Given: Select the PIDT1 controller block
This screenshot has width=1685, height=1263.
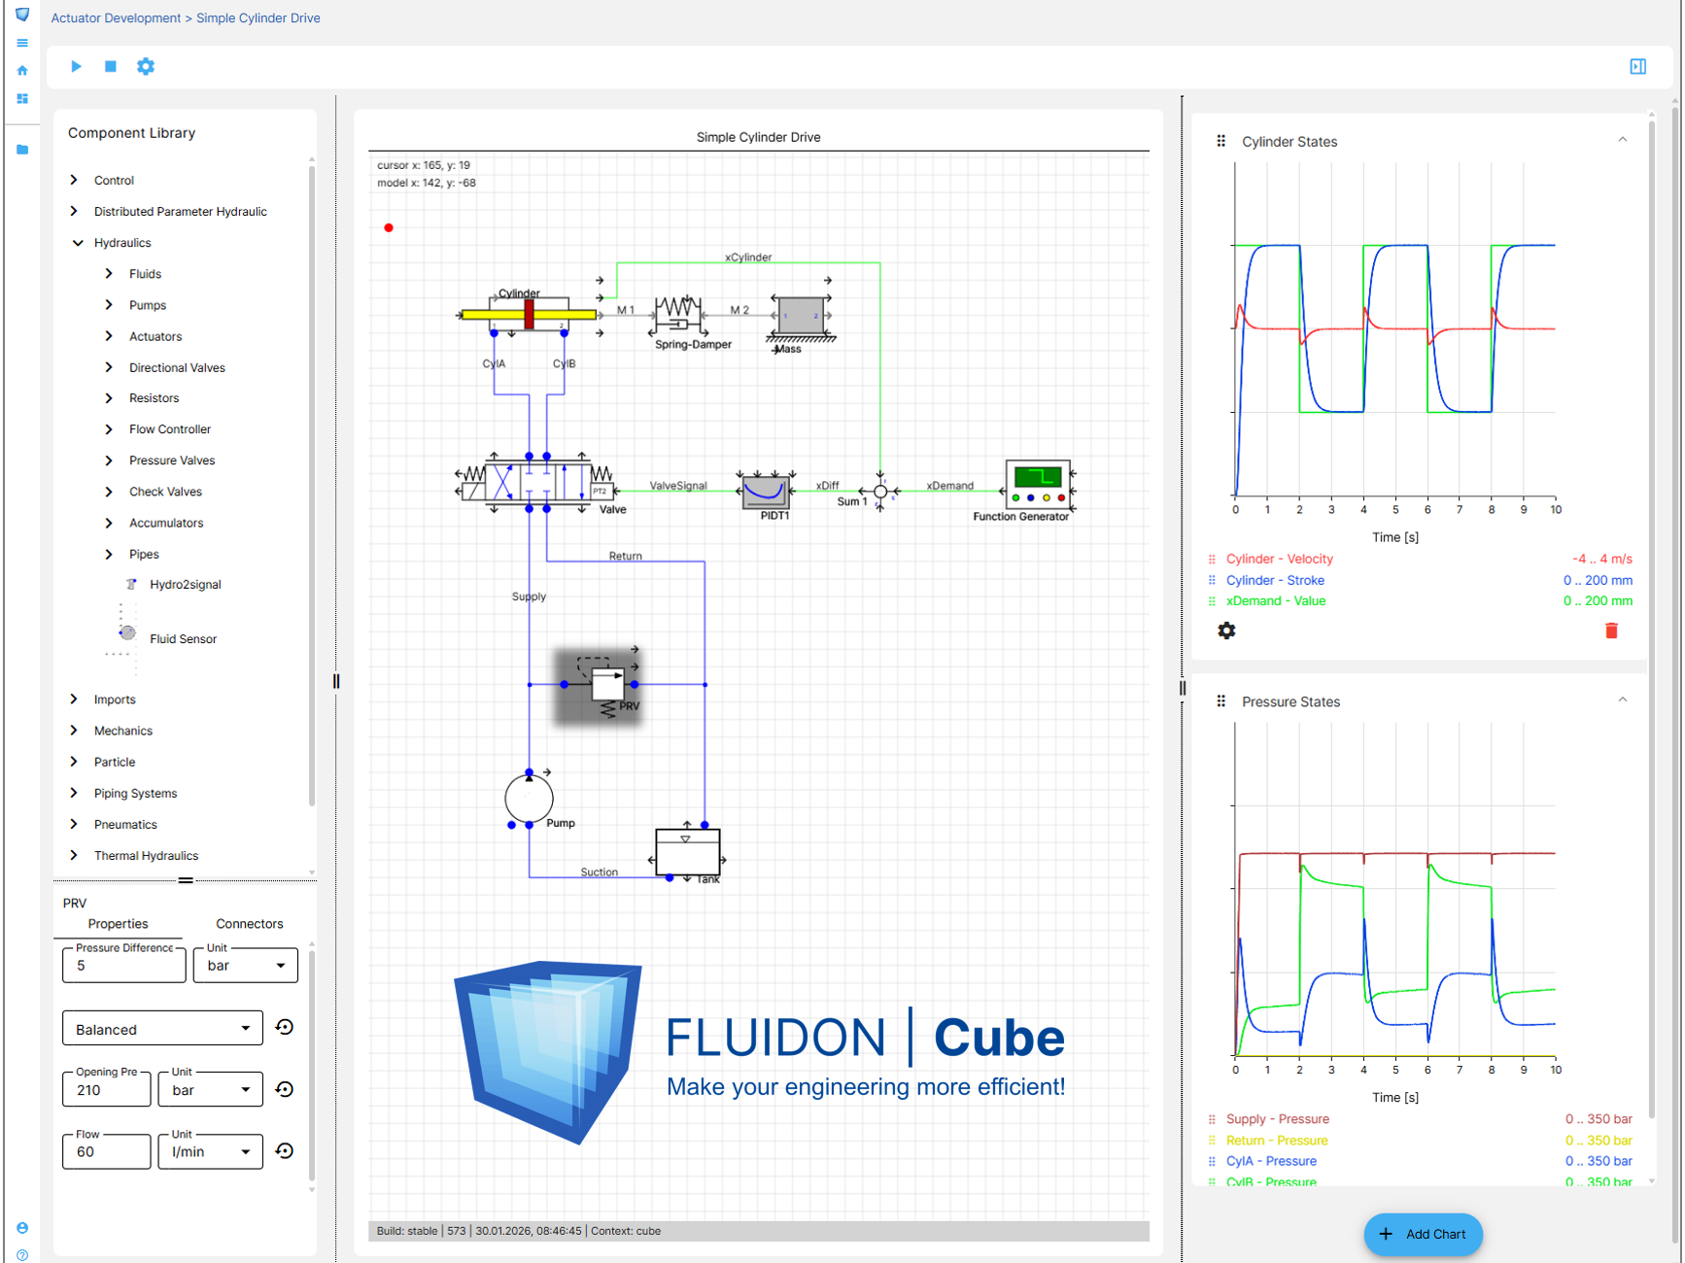Looking at the screenshot, I should point(766,491).
